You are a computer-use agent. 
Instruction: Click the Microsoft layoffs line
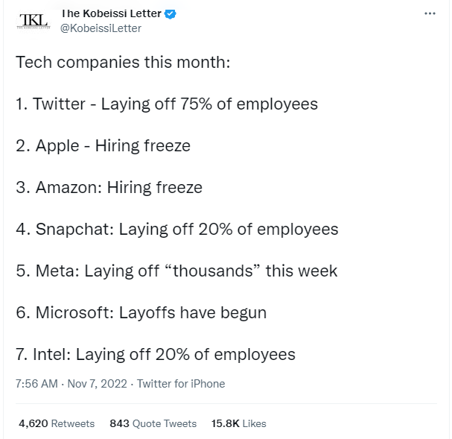click(x=141, y=312)
